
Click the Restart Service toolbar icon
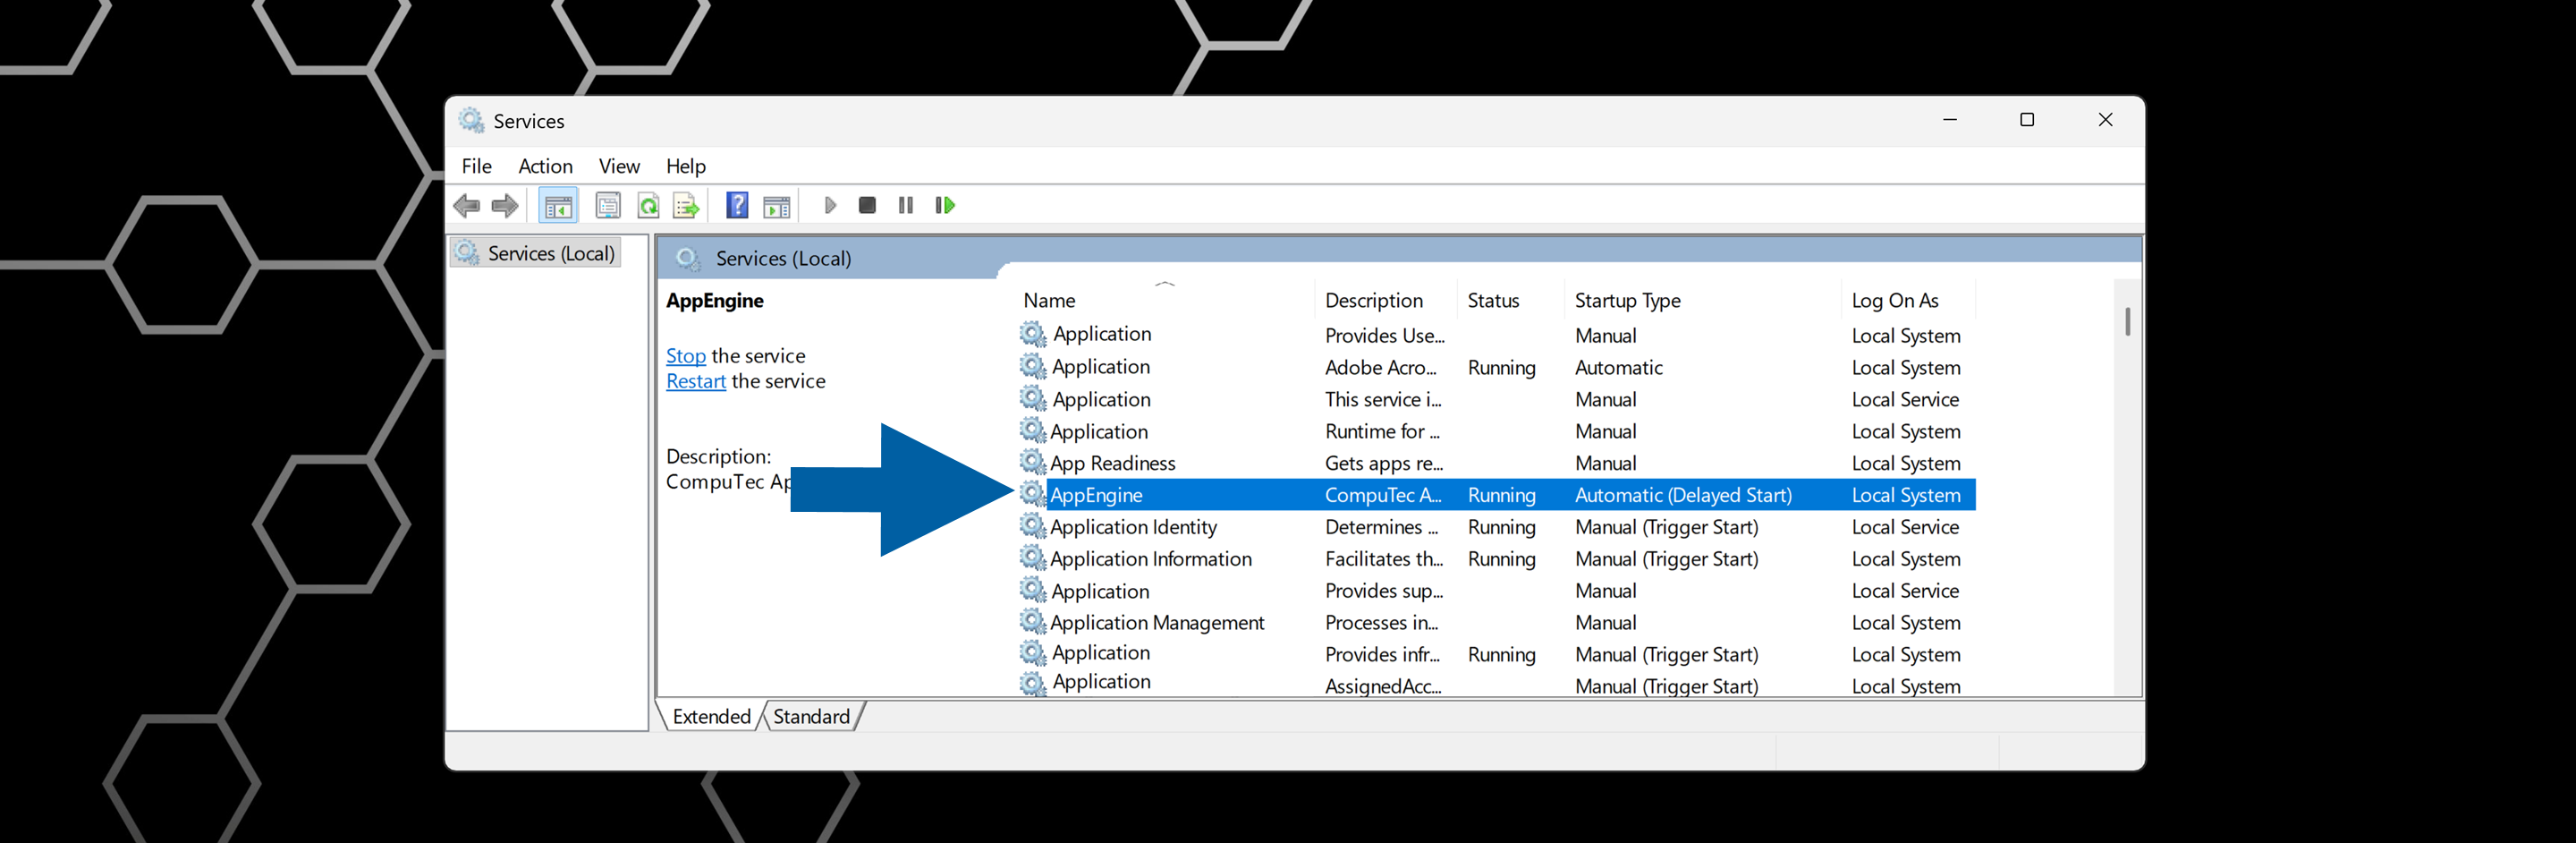(x=944, y=205)
